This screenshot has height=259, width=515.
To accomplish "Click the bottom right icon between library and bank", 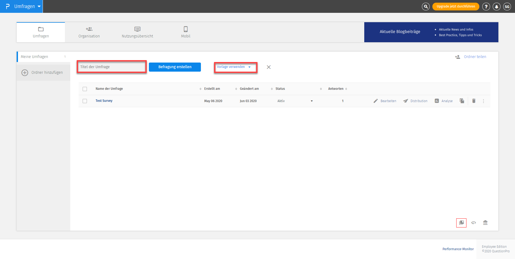I will 474,223.
